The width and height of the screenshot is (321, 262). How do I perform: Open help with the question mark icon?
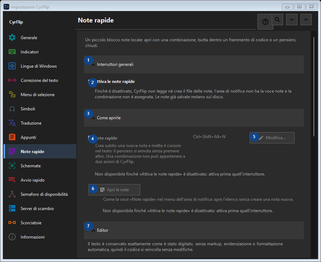265,22
